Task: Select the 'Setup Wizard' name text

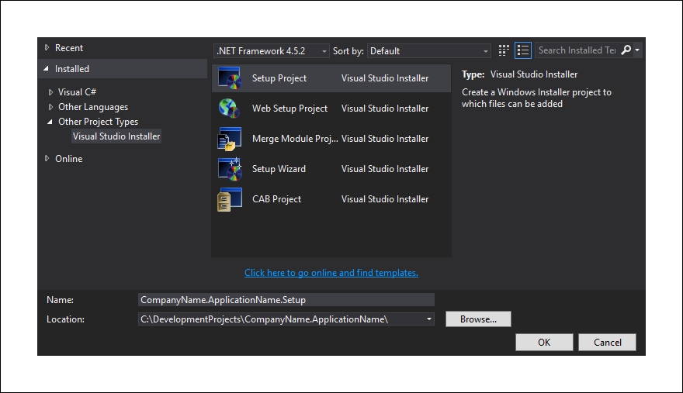Action: [x=279, y=169]
